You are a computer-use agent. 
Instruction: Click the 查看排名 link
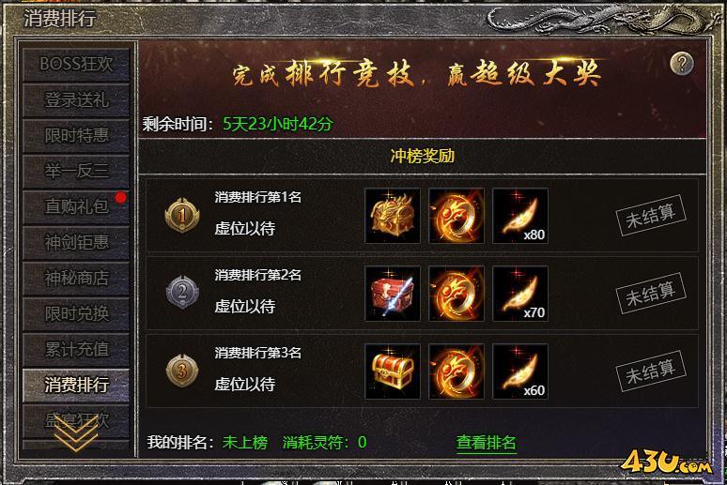coord(486,443)
